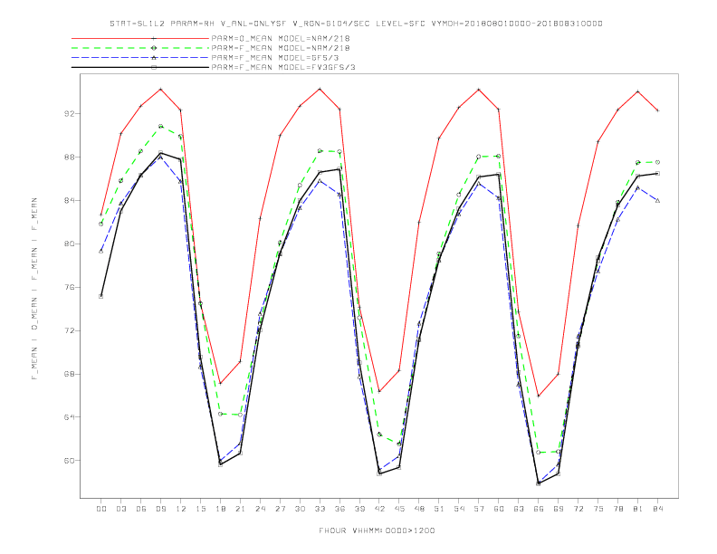
Task: Click x-axis forecast hour label 69
Action: [x=559, y=509]
